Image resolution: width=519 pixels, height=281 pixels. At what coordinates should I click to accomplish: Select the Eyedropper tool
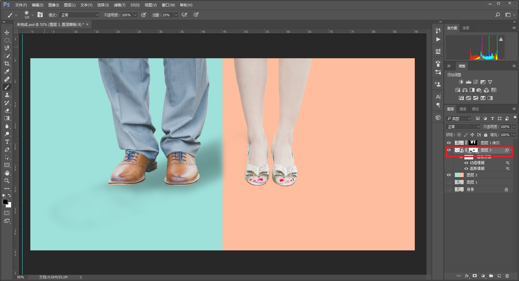(7, 71)
